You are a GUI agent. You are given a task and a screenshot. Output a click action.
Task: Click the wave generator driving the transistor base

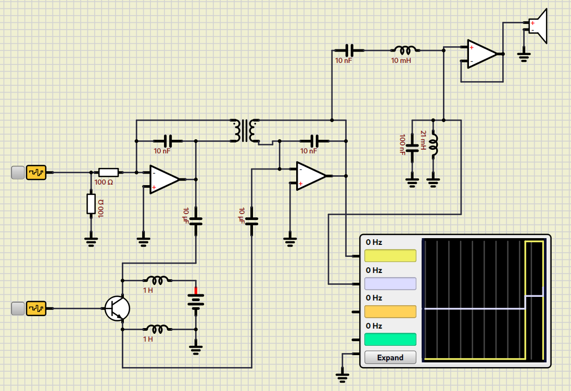[36, 308]
